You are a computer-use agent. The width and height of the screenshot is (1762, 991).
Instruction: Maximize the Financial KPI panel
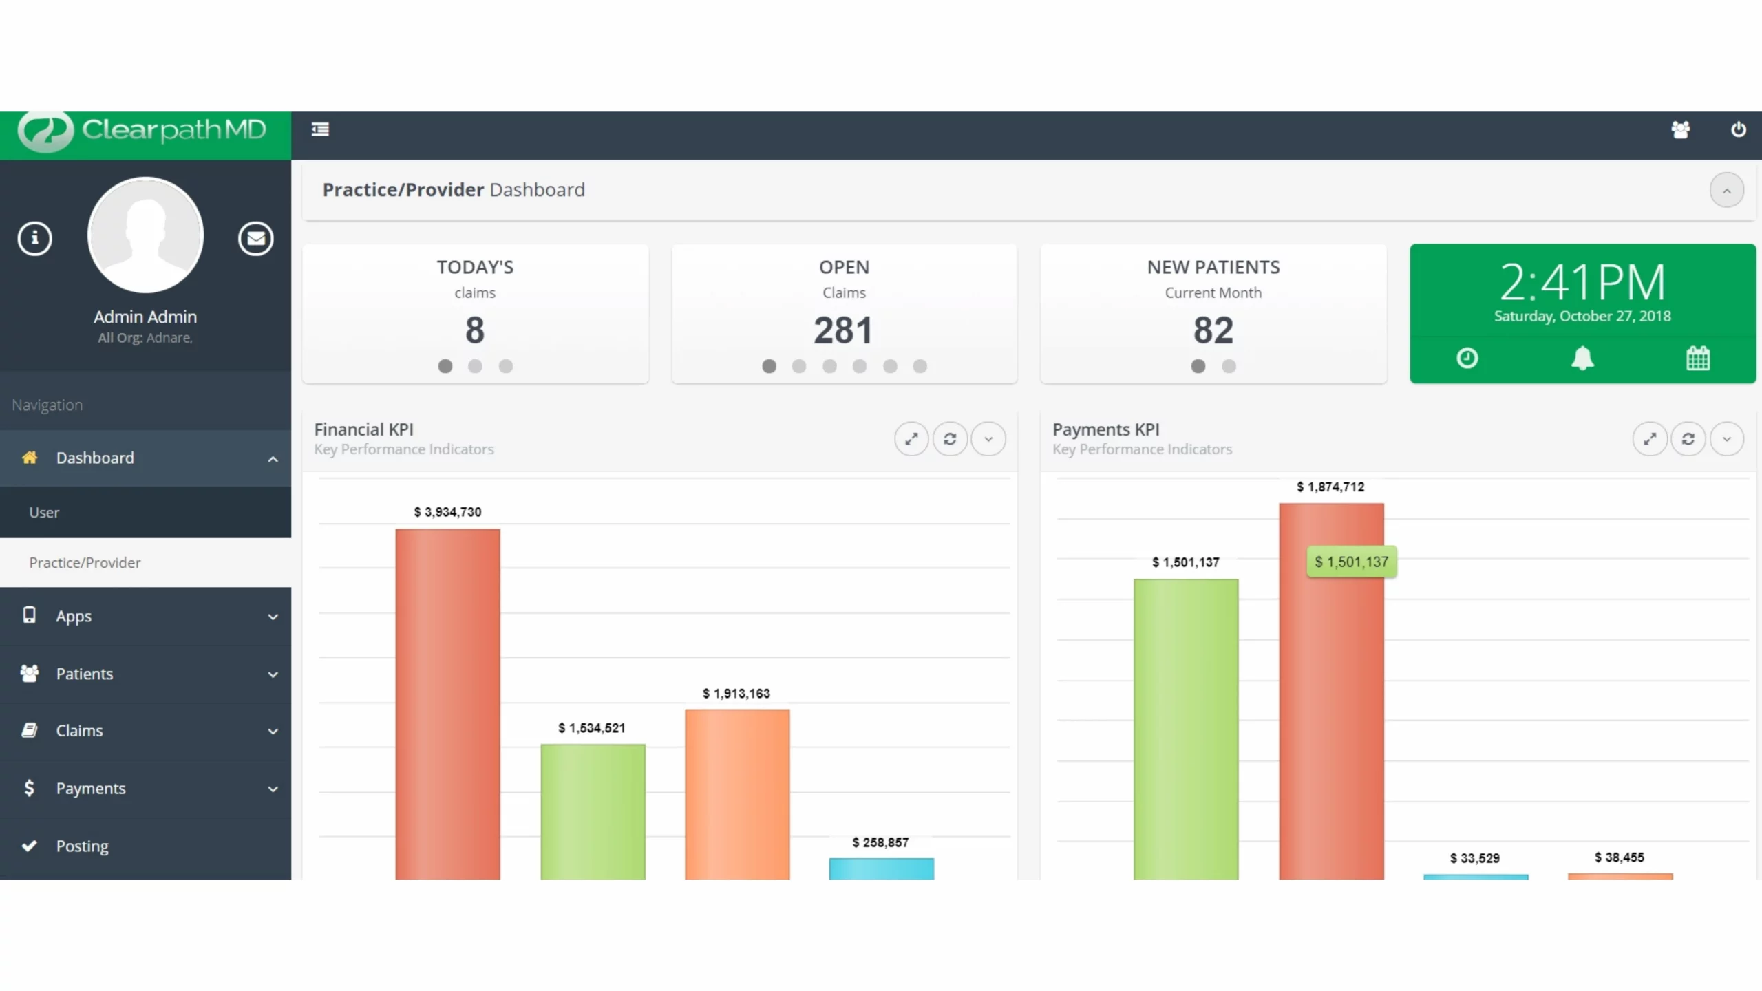click(x=911, y=439)
